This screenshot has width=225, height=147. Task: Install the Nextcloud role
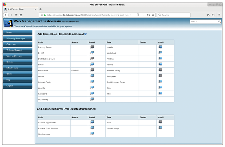(x=160, y=53)
